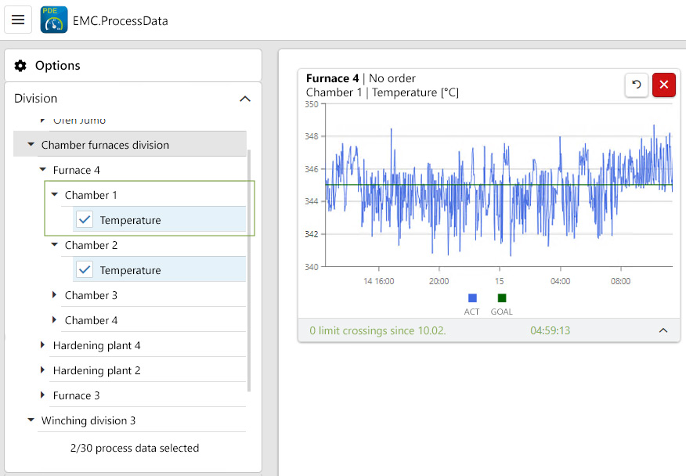The width and height of the screenshot is (686, 476).
Task: Click the limit crossings status text
Action: coord(377,330)
